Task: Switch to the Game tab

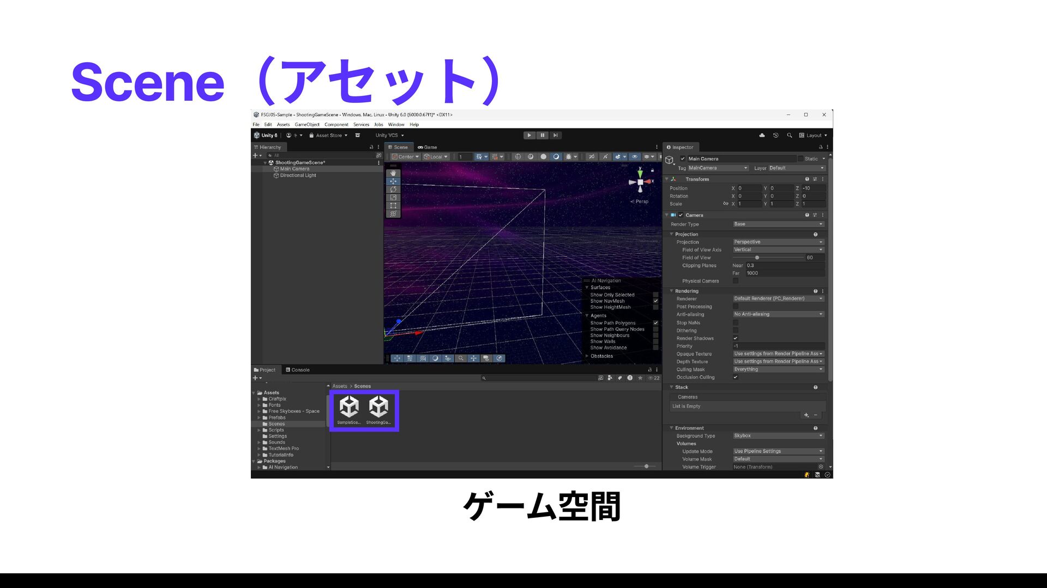Action: coord(428,147)
